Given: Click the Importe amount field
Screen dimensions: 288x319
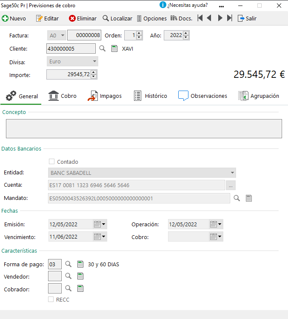Looking at the screenshot, I should tap(69, 74).
